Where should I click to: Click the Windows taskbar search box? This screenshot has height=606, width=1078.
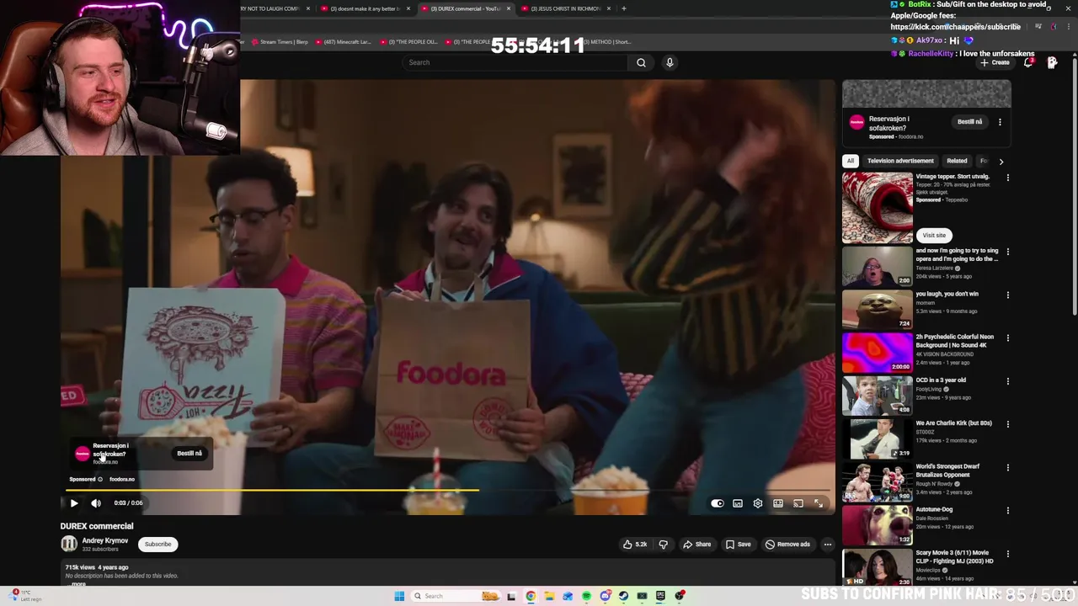coord(456,596)
